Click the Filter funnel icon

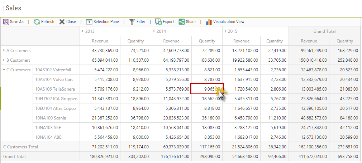132,22
